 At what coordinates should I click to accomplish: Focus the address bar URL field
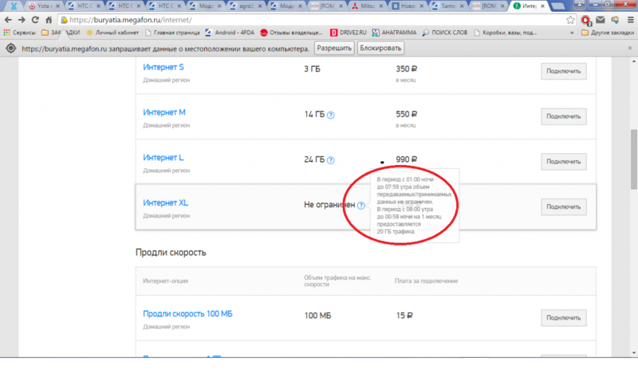coord(311,19)
